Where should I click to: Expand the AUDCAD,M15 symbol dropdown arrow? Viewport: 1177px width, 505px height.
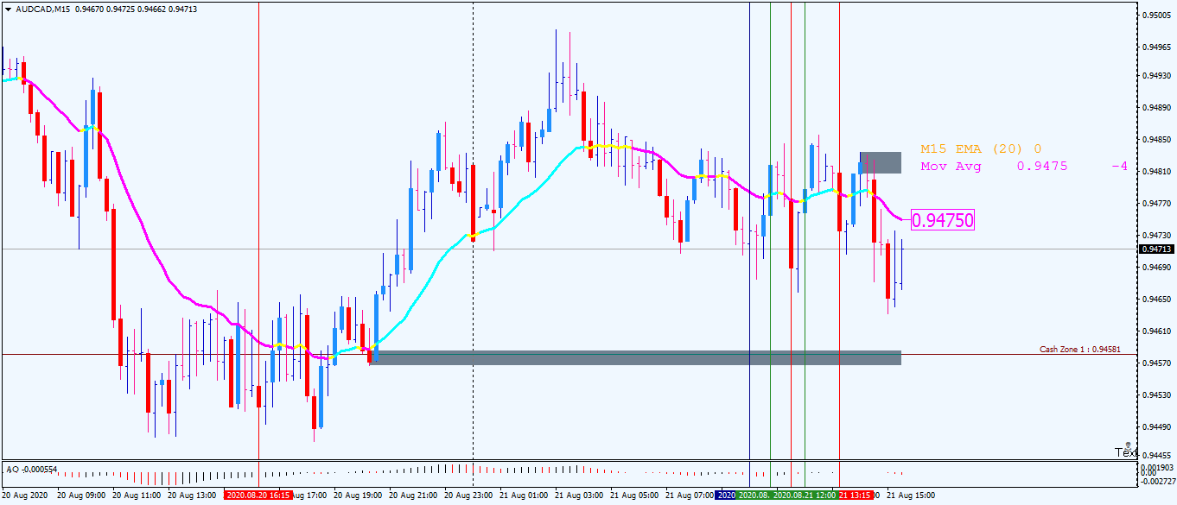tap(9, 8)
